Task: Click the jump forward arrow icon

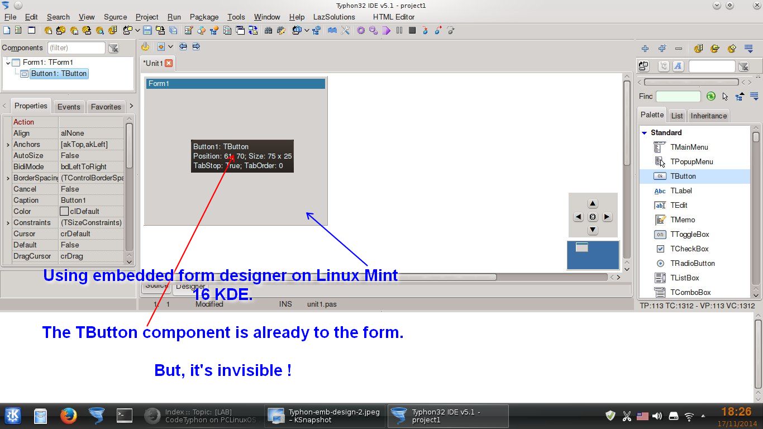Action: point(196,47)
